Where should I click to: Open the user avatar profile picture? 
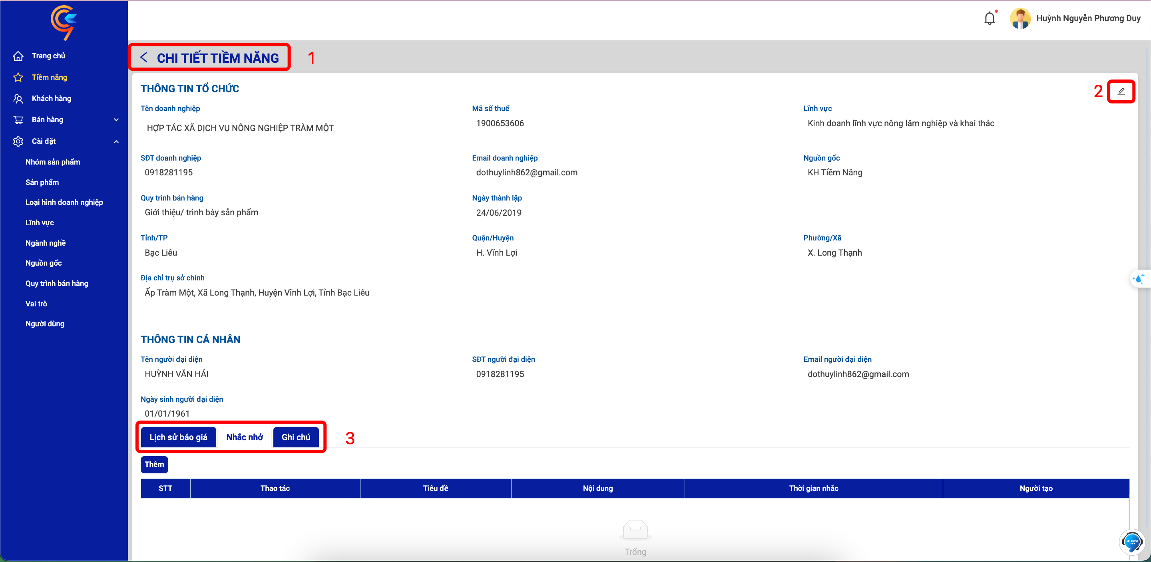pyautogui.click(x=1020, y=18)
